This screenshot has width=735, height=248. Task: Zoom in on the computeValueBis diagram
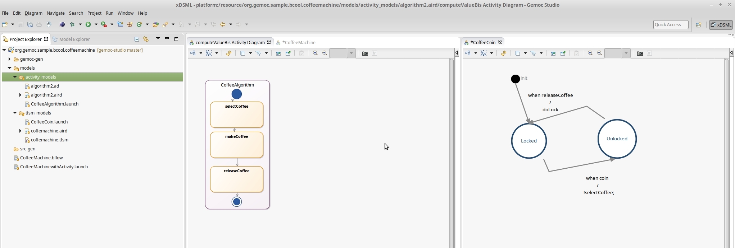point(316,53)
